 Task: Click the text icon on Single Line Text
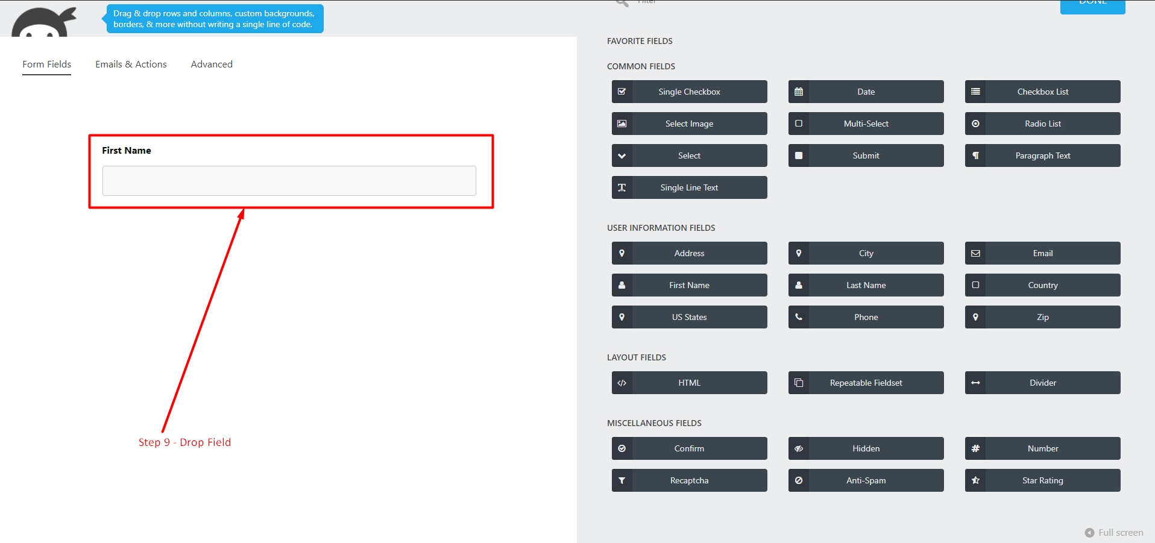(622, 187)
